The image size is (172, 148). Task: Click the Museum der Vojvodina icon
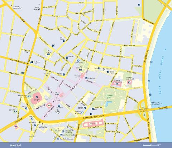click(117, 84)
